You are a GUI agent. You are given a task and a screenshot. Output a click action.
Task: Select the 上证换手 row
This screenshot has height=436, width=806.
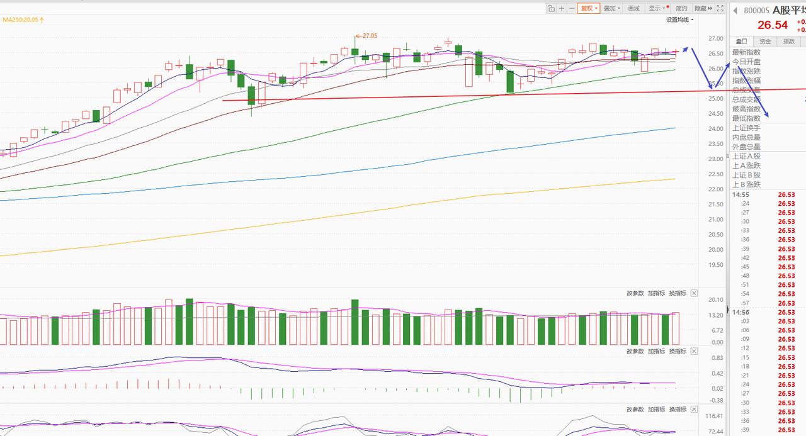(768, 128)
